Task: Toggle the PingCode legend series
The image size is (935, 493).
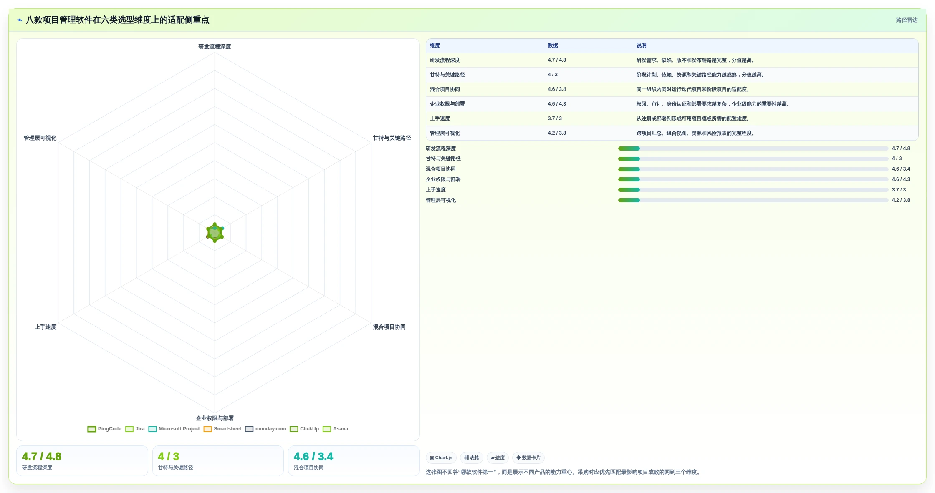Action: pyautogui.click(x=104, y=429)
